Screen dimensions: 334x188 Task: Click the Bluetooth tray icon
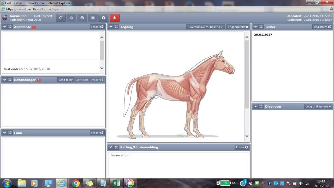point(270,183)
